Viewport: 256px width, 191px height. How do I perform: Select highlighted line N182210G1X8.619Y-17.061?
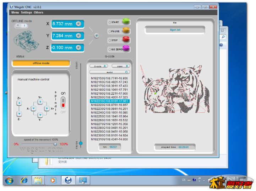(110, 101)
